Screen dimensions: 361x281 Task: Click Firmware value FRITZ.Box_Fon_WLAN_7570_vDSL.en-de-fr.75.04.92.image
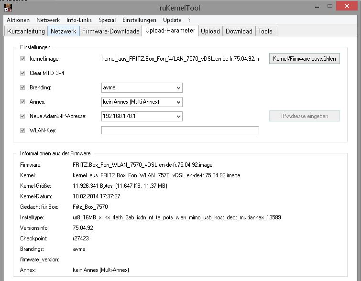142,165
